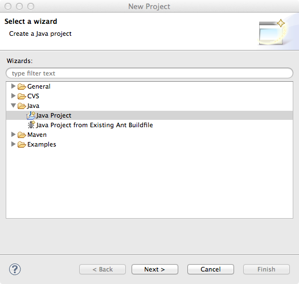Click the Ant Buildfile project icon

point(31,125)
